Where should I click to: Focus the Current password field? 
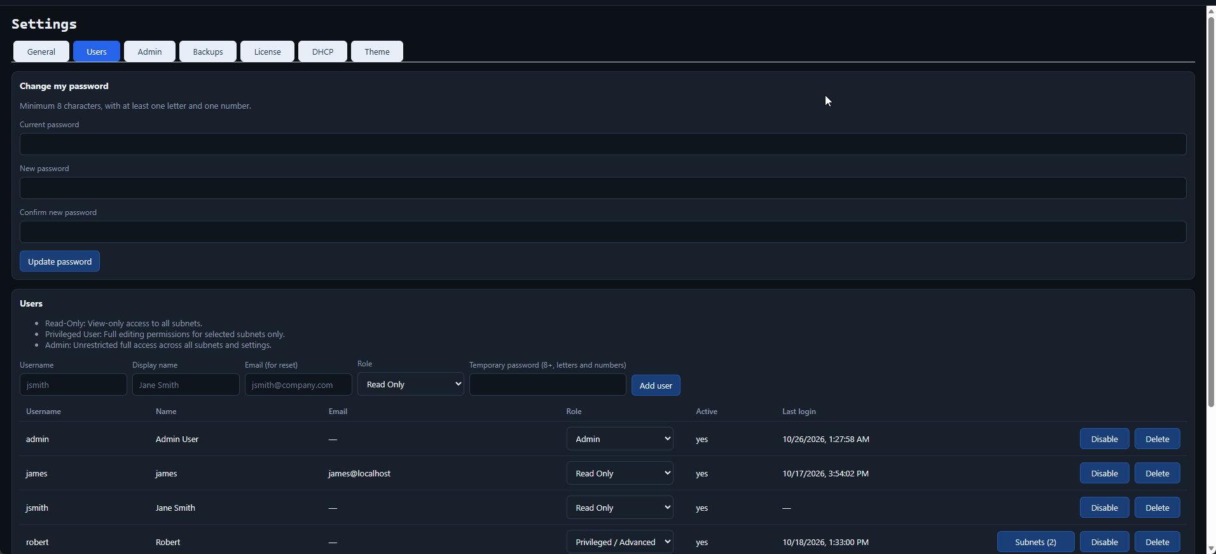(603, 144)
